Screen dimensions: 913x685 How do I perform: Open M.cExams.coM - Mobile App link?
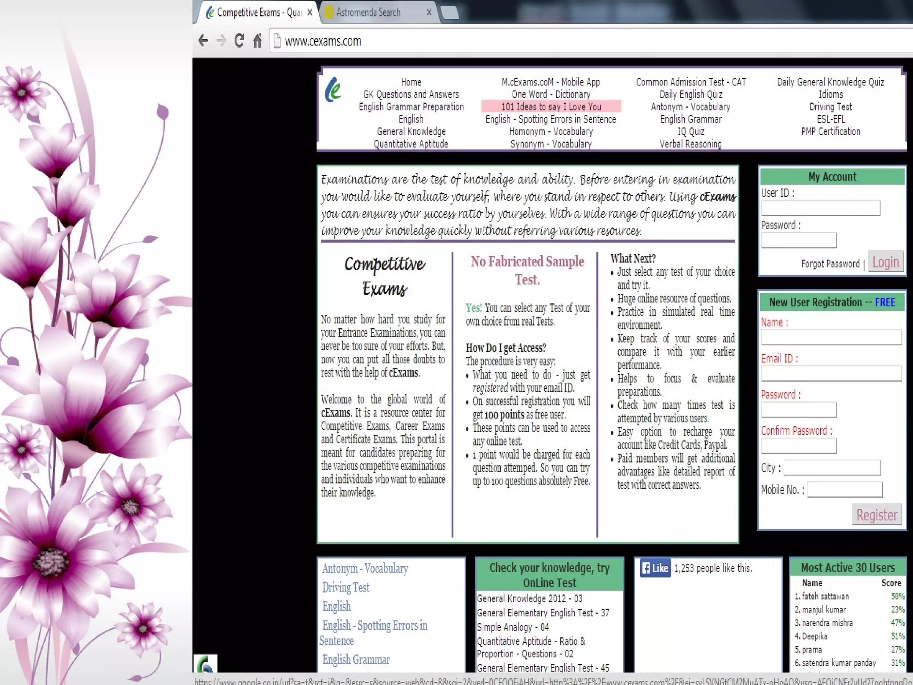[551, 82]
